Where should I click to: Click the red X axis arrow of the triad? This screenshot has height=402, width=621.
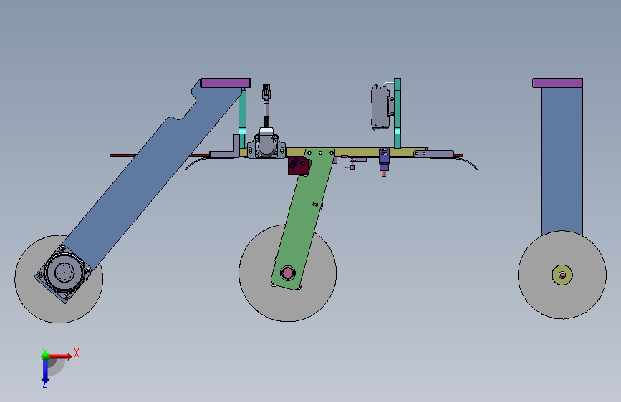[62, 356]
